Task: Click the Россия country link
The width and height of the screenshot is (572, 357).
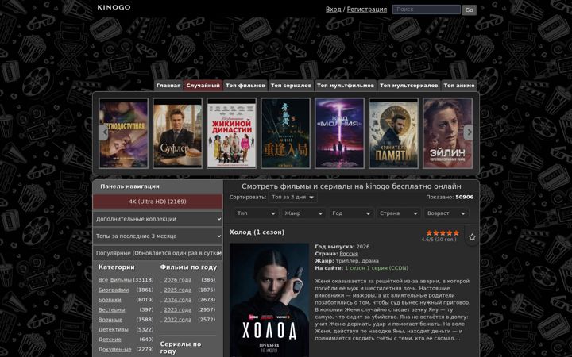Action: click(x=349, y=254)
